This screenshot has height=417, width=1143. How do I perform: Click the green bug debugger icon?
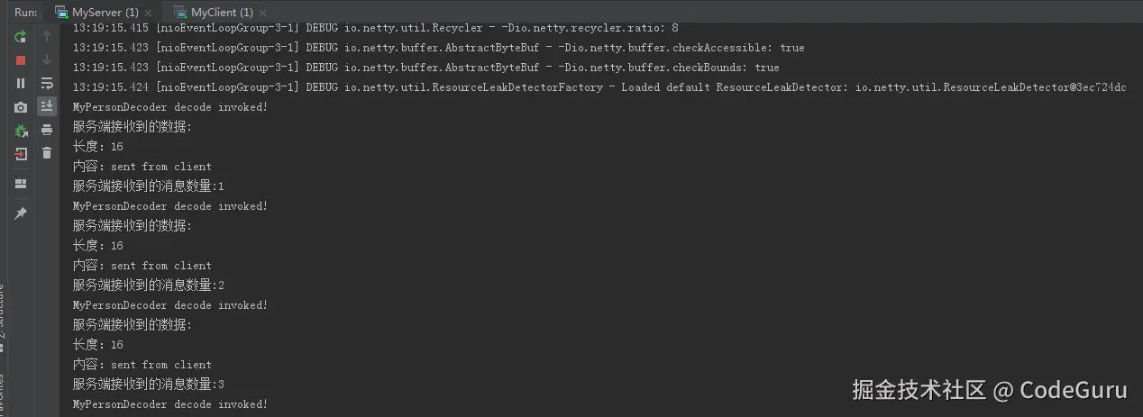[21, 131]
